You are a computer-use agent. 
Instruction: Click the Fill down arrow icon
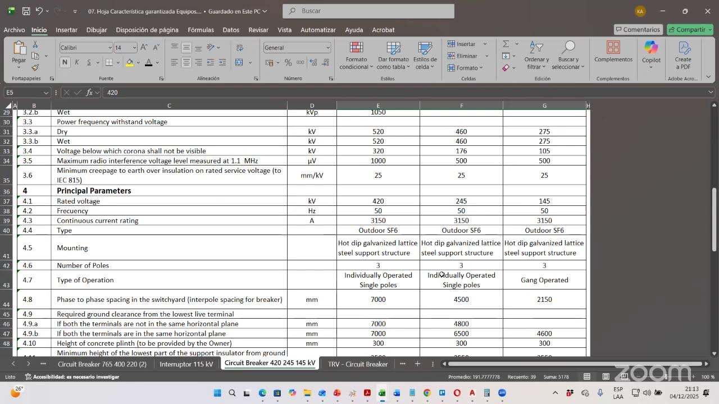click(506, 56)
